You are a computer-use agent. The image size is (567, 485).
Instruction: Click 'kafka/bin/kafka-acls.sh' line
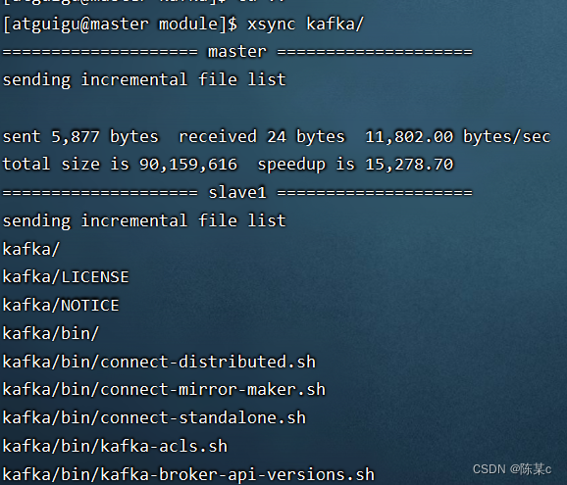[115, 446]
